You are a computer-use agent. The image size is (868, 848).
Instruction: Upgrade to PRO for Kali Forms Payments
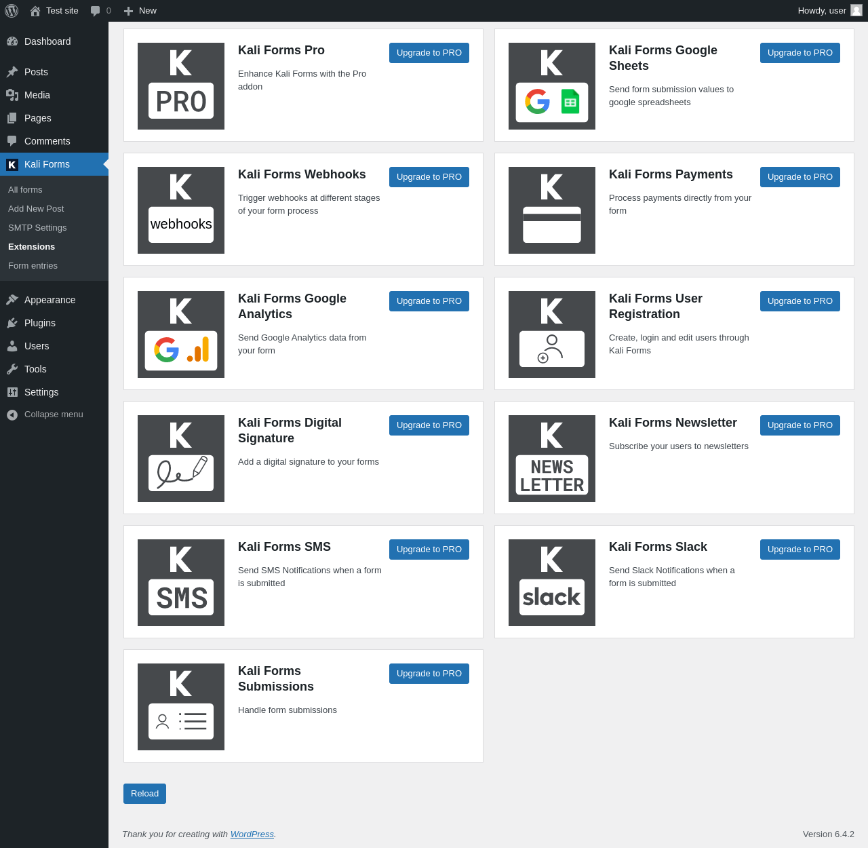tap(800, 177)
